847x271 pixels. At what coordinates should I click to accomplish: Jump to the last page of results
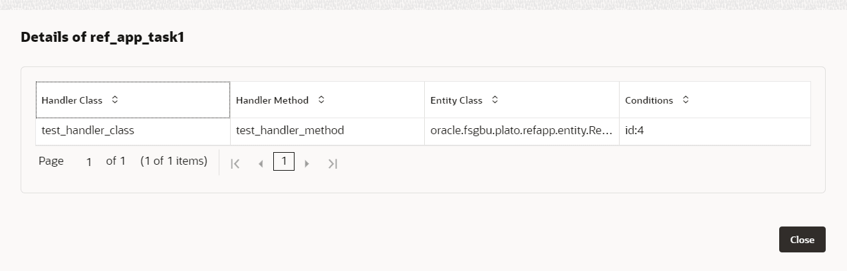[333, 163]
